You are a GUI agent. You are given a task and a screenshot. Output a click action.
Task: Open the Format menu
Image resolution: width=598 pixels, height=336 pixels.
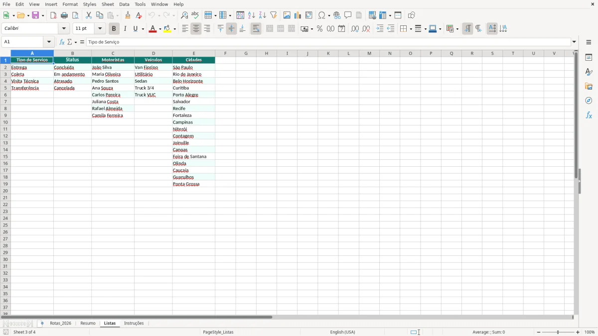tap(70, 4)
